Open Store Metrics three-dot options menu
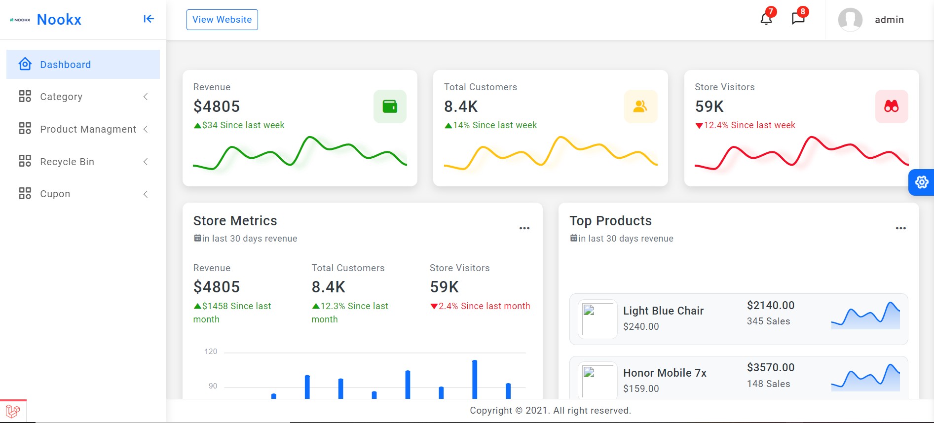Viewport: 934px width, 423px height. click(x=524, y=228)
